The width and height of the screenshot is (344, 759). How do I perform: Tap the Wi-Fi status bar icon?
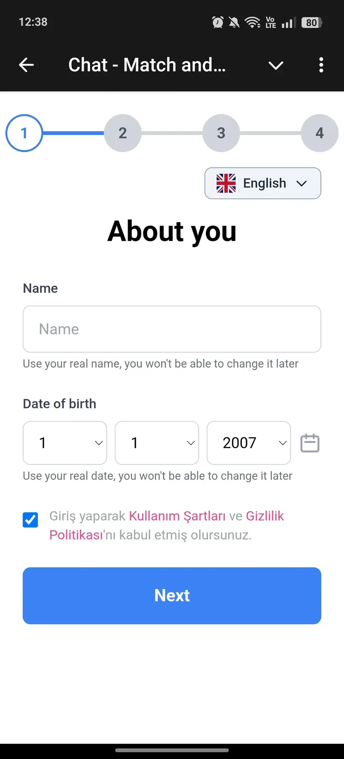[252, 22]
